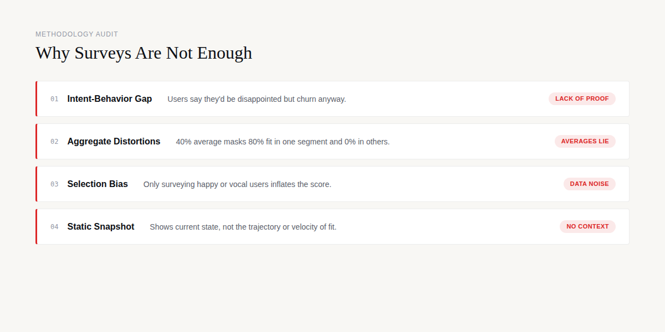Select the number '01' in first card
The height and width of the screenshot is (332, 665).
[54, 99]
